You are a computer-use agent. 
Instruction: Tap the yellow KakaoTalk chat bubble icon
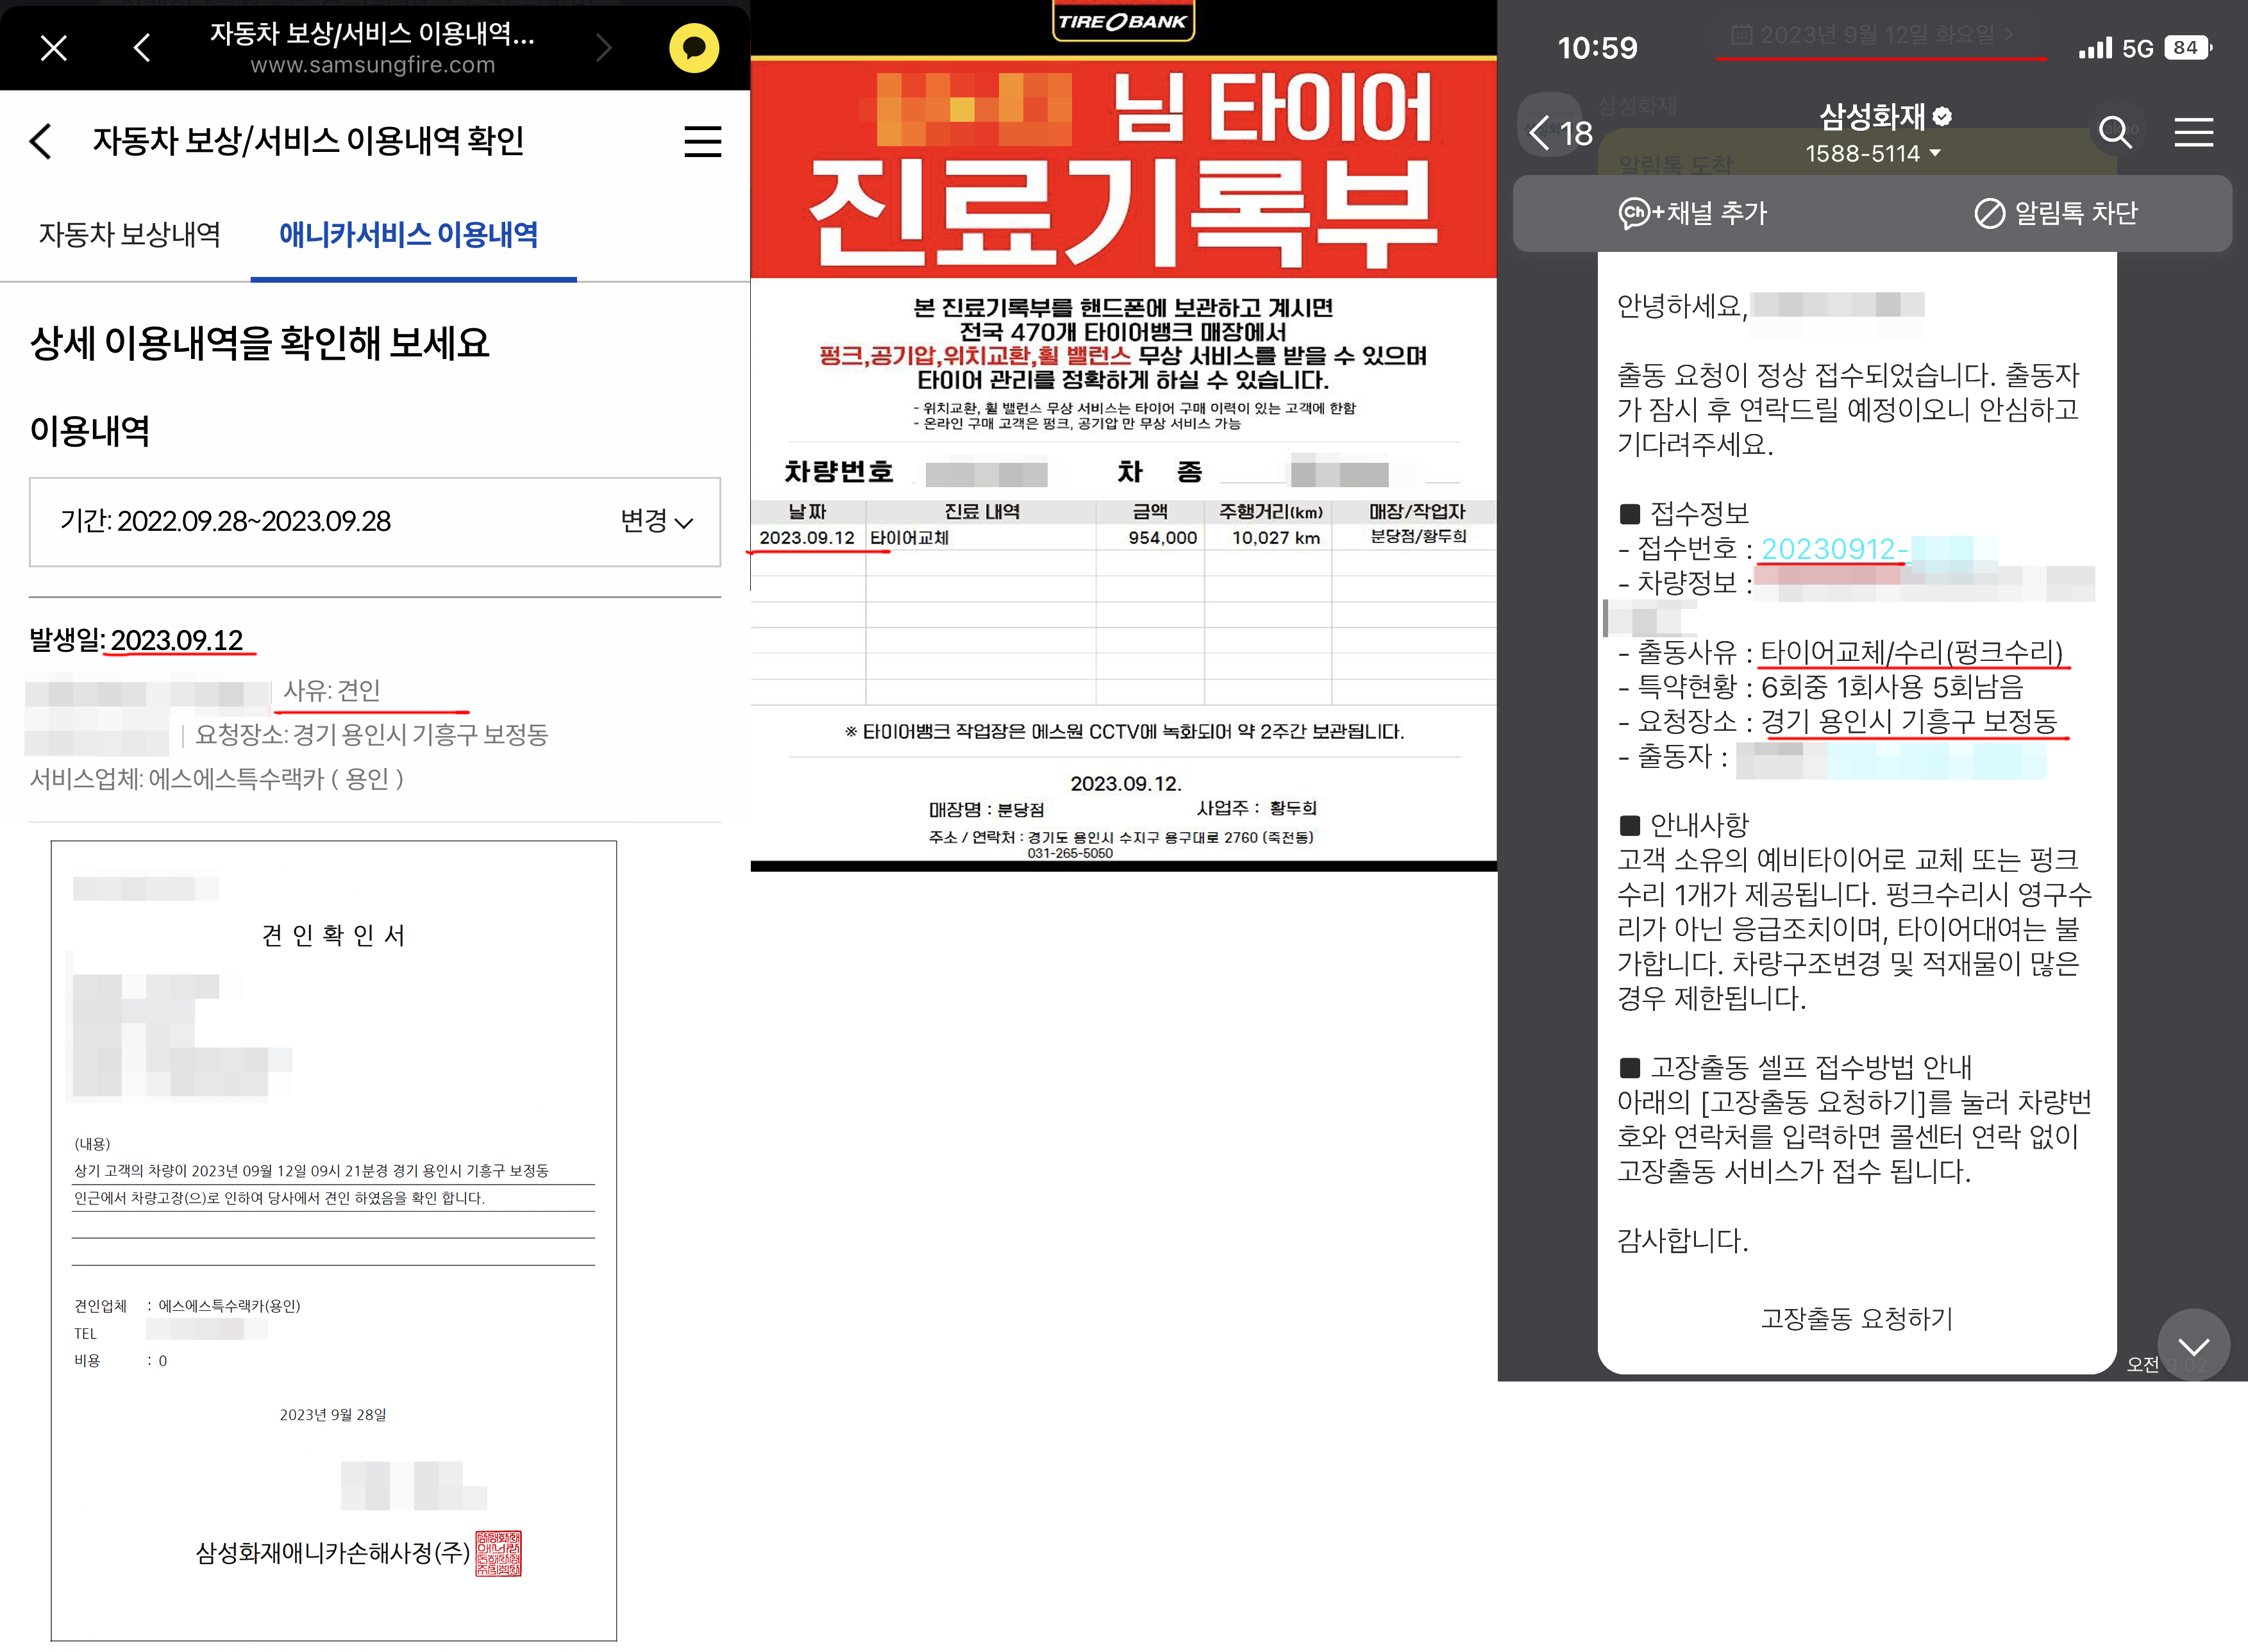(x=694, y=47)
